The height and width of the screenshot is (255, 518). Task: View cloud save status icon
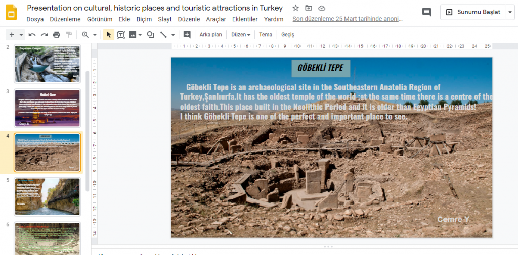pyautogui.click(x=322, y=8)
